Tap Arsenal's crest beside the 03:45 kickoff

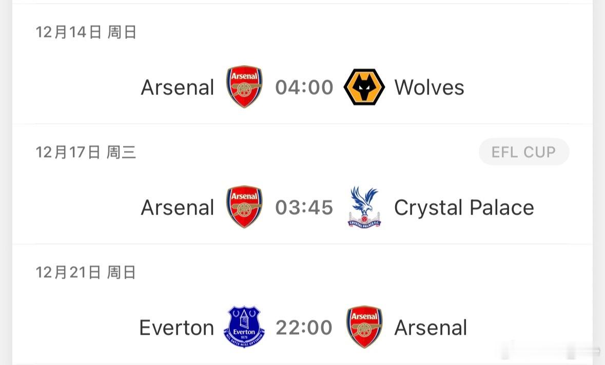[x=244, y=207]
